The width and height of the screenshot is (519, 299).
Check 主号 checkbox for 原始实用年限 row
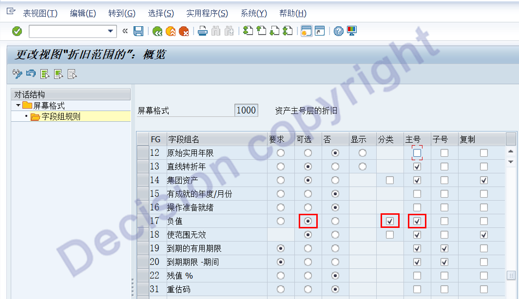pos(417,153)
